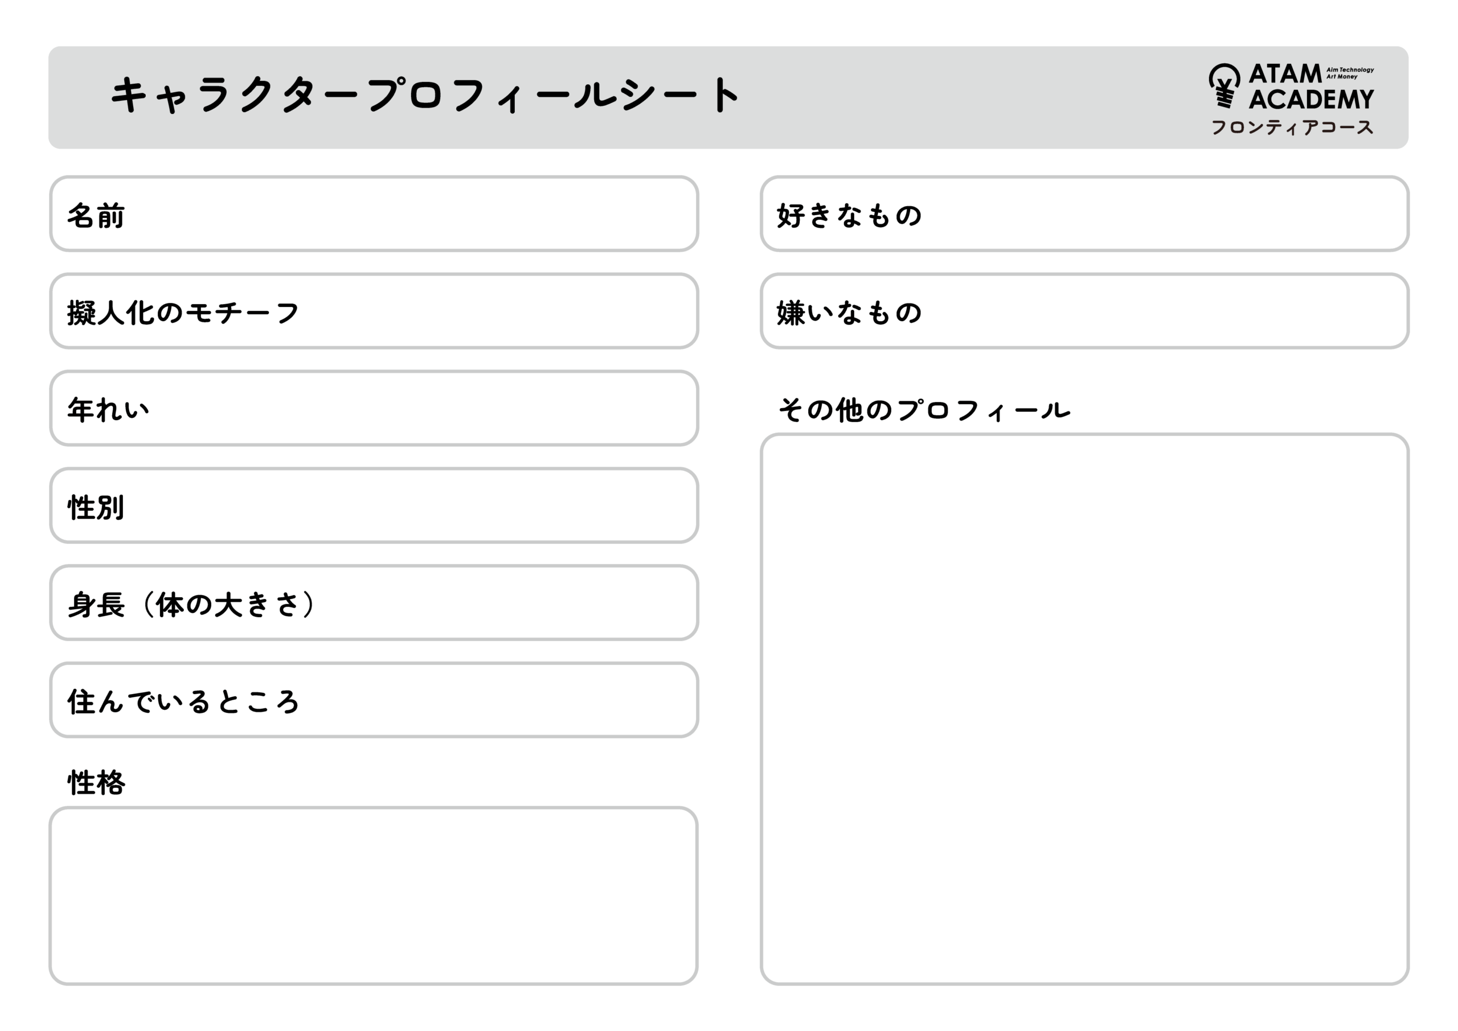Click プロフィールシート in the header title
Viewport: 1458px width, 1031px height.
554,95
